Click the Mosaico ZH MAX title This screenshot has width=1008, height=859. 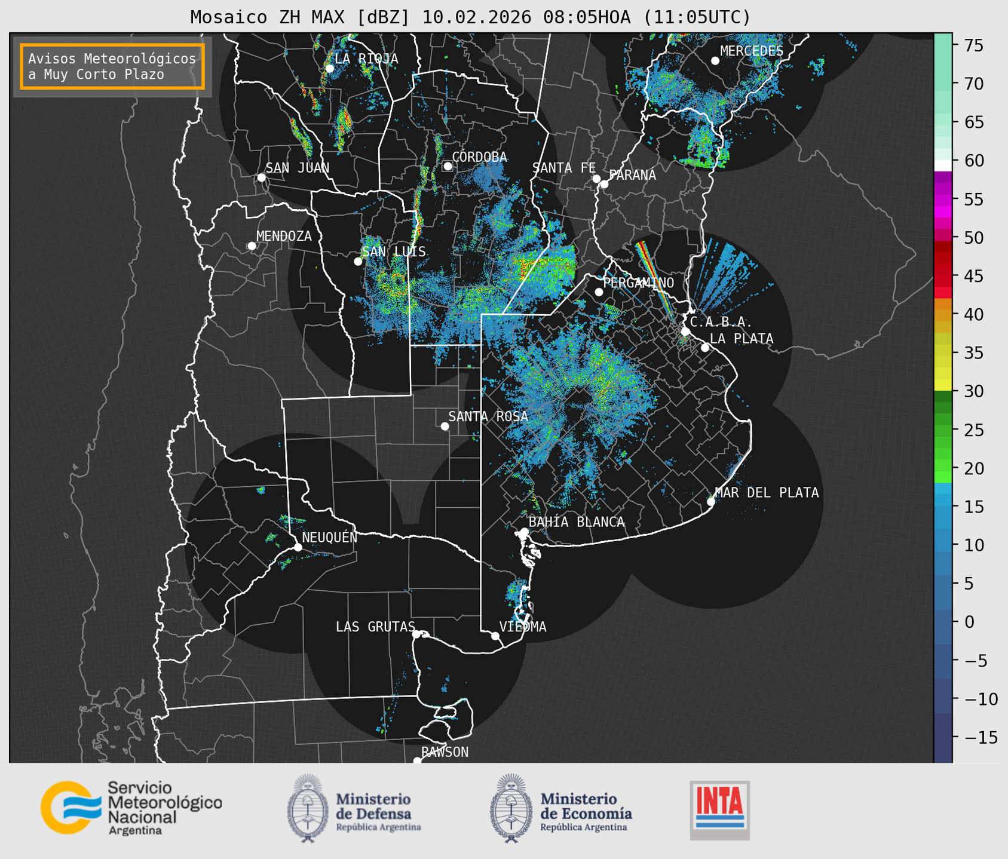(x=470, y=17)
